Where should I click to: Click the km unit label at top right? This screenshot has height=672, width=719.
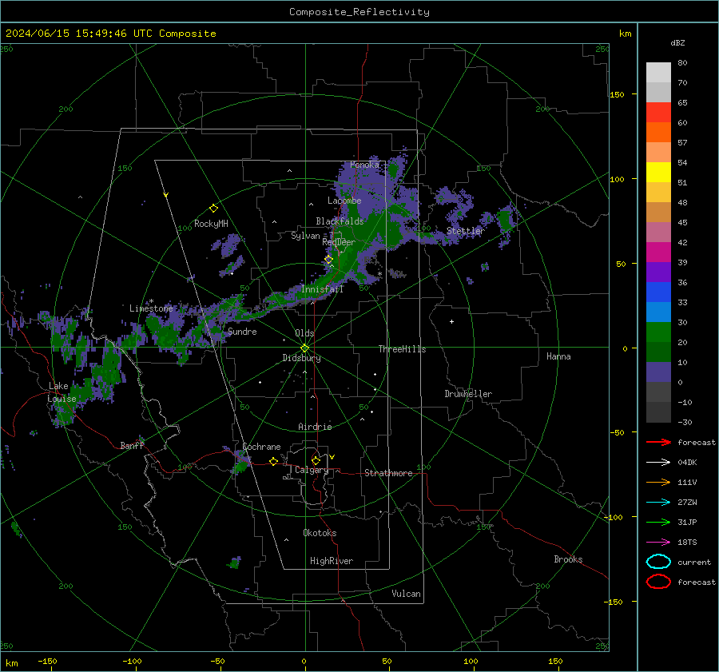point(625,34)
